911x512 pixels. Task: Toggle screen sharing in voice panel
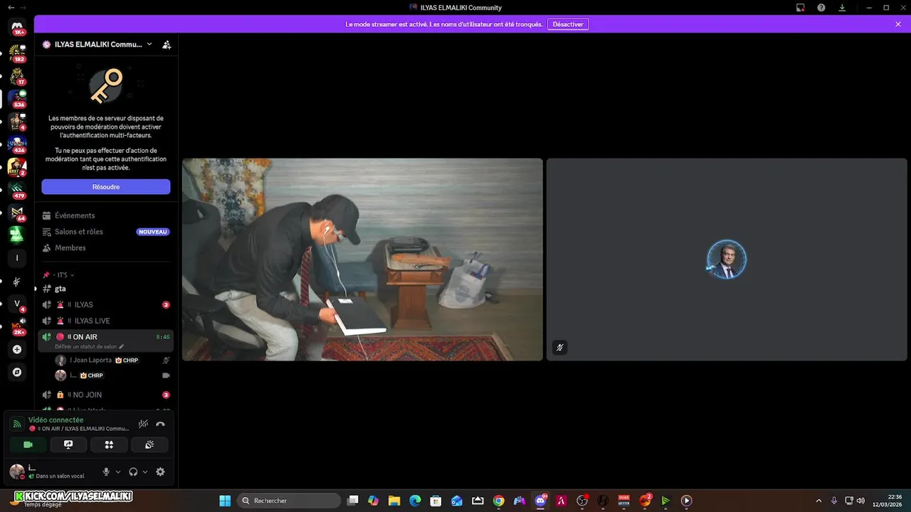point(68,444)
